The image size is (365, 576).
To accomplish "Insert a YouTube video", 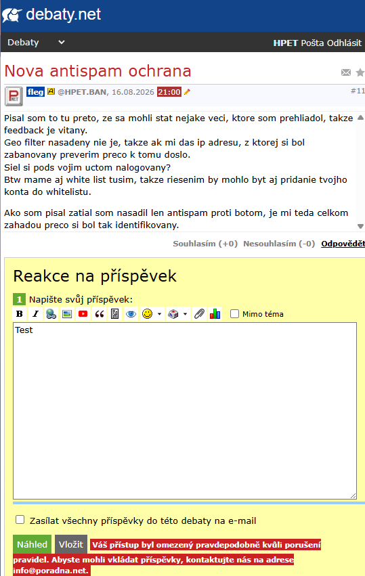I will pyautogui.click(x=83, y=314).
